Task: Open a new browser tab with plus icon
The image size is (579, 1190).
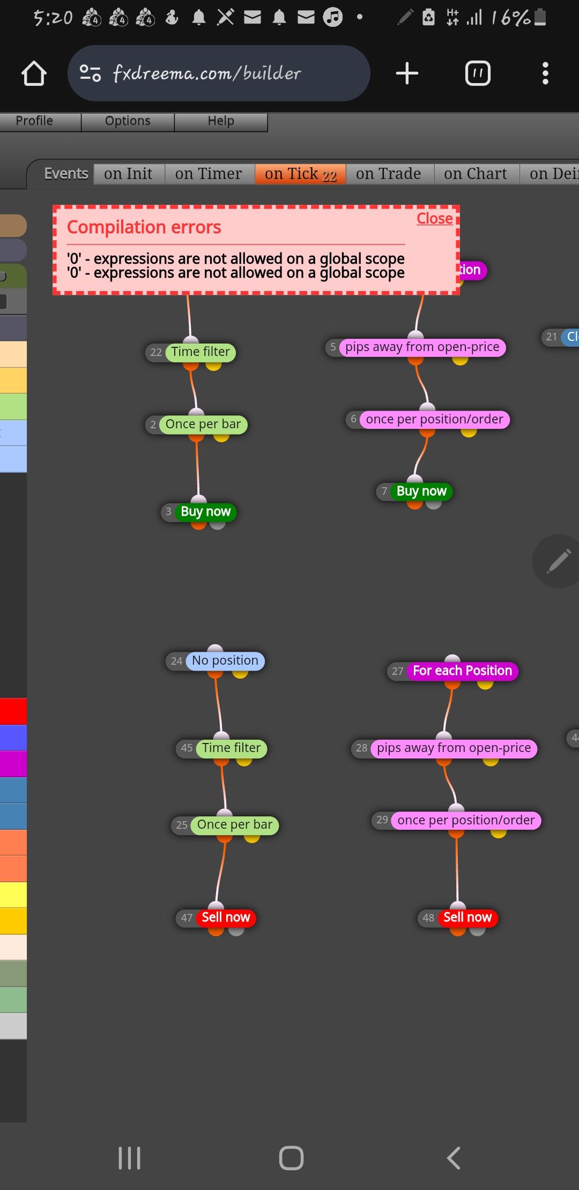Action: tap(407, 73)
